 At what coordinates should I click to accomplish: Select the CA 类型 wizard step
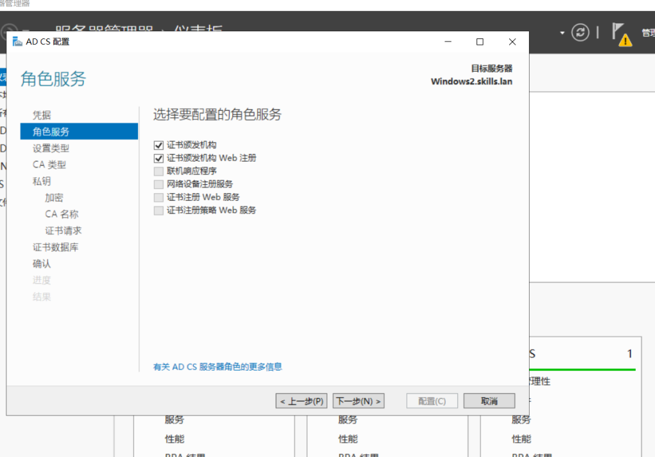pyautogui.click(x=49, y=165)
